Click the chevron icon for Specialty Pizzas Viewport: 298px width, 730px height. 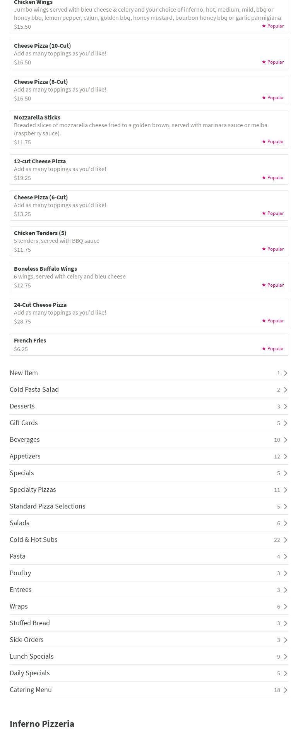click(286, 490)
